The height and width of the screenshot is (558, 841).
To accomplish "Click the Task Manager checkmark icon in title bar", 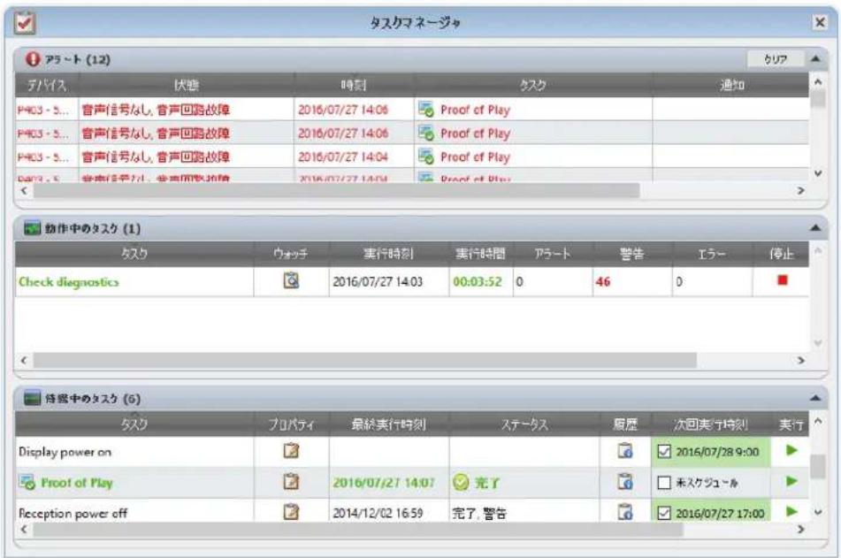I will pos(26,22).
